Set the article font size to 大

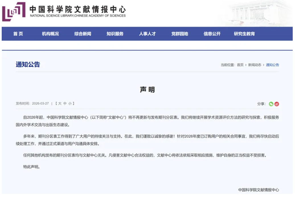(x=60, y=104)
